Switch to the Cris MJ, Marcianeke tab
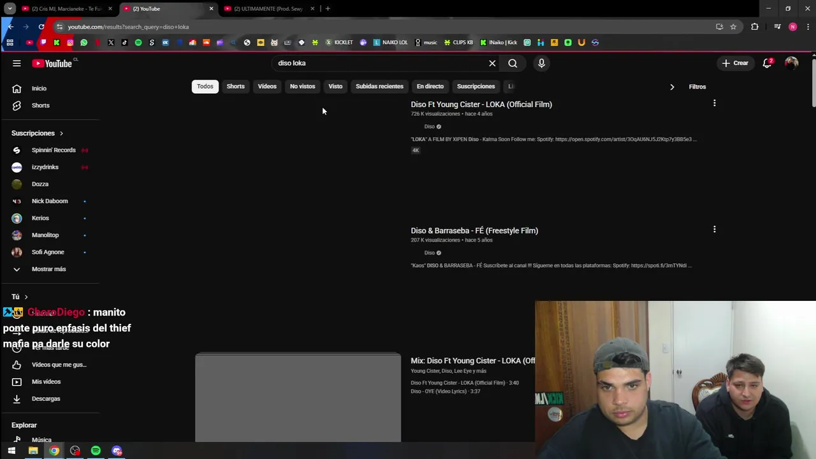This screenshot has height=459, width=816. [x=67, y=9]
